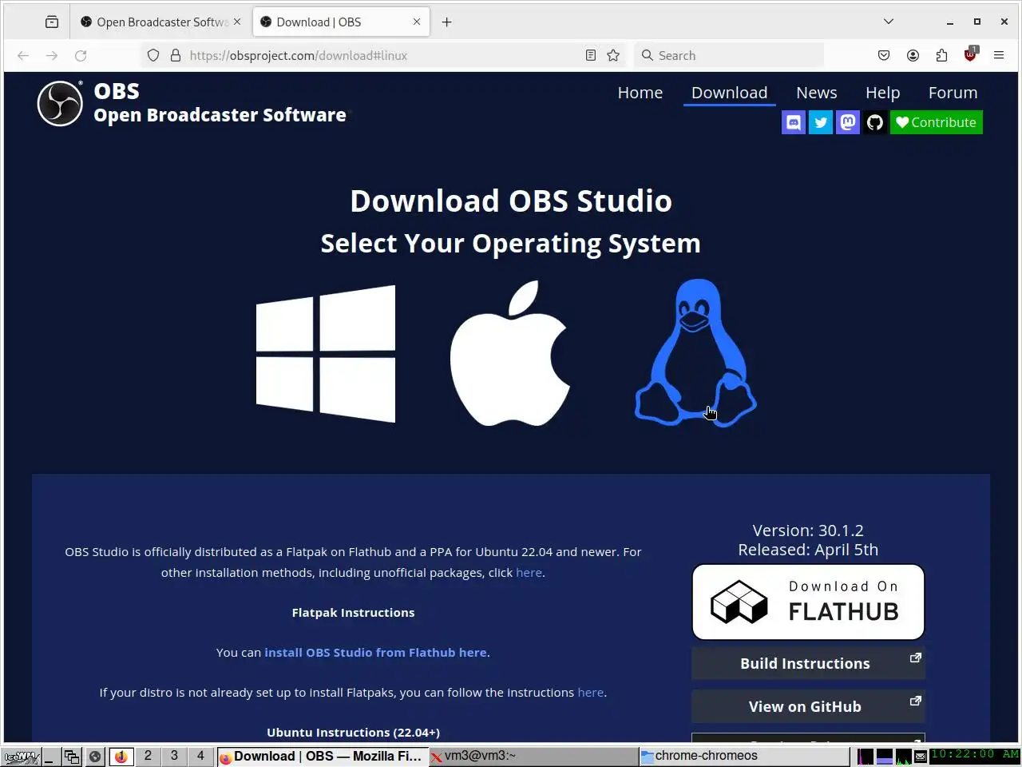The image size is (1022, 767).
Task: Open the Pocket save icon
Action: [884, 55]
